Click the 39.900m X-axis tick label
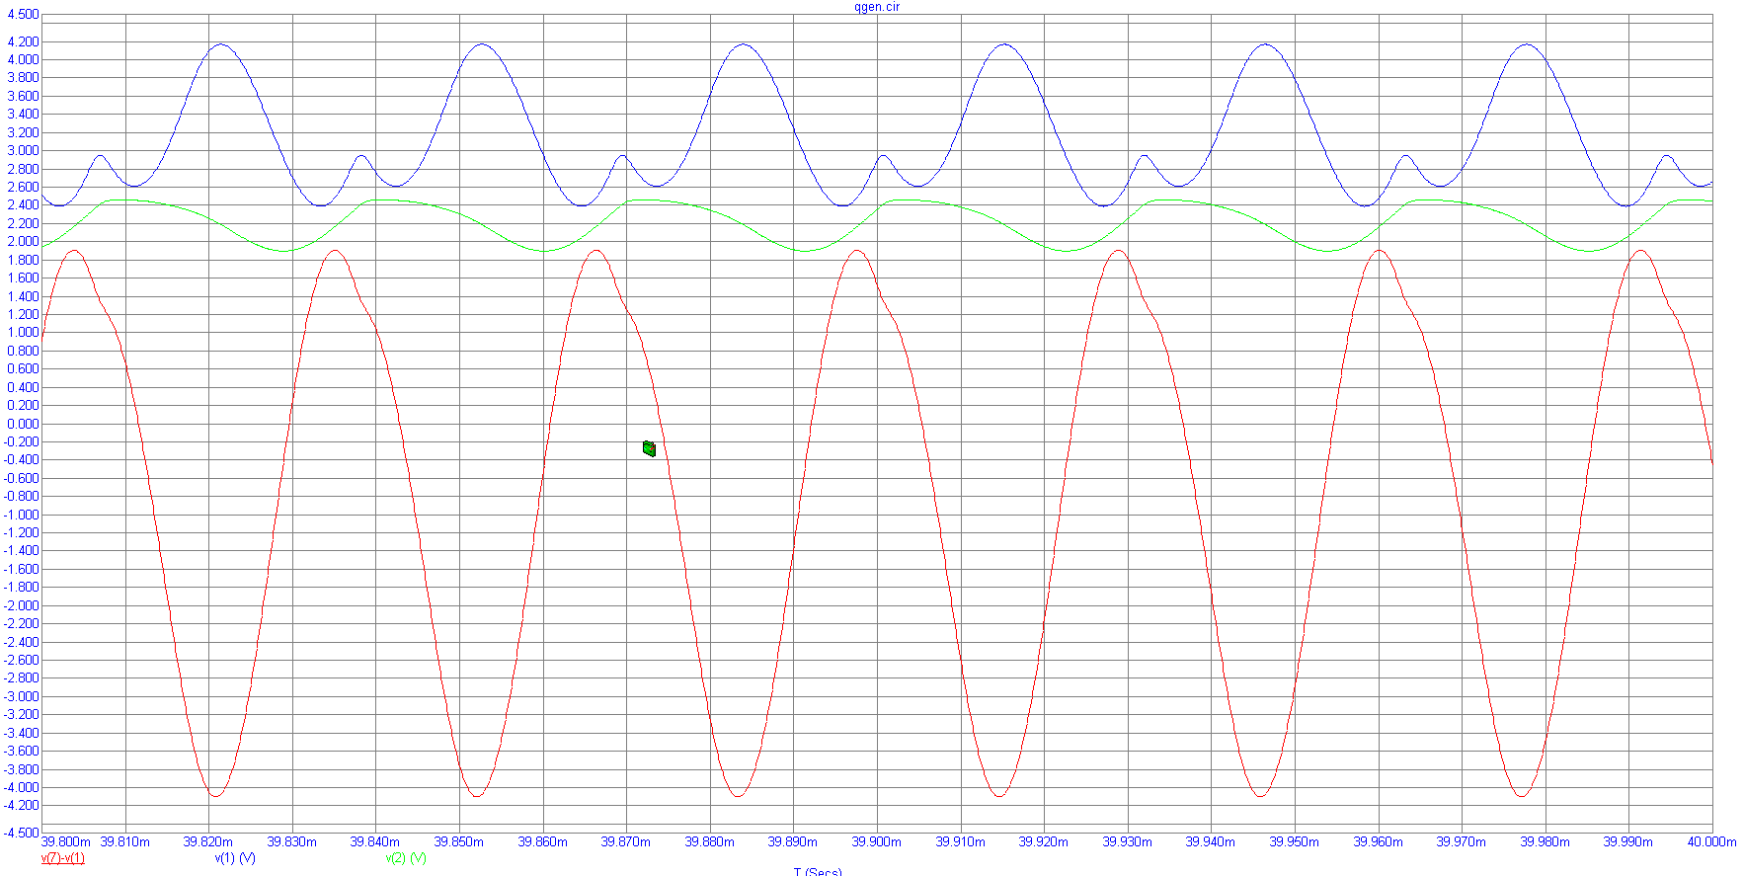 coord(877,842)
